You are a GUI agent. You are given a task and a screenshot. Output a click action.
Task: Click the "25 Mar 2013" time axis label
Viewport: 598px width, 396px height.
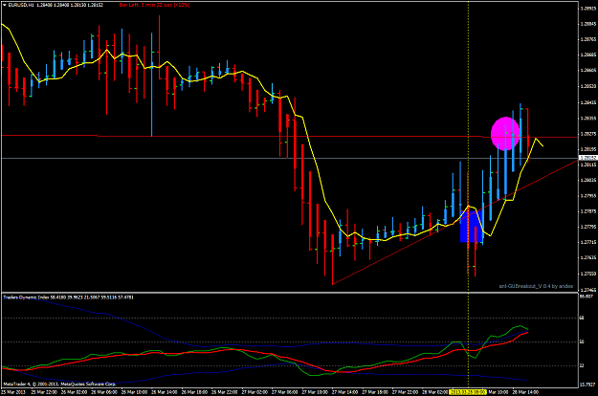pos(13,392)
